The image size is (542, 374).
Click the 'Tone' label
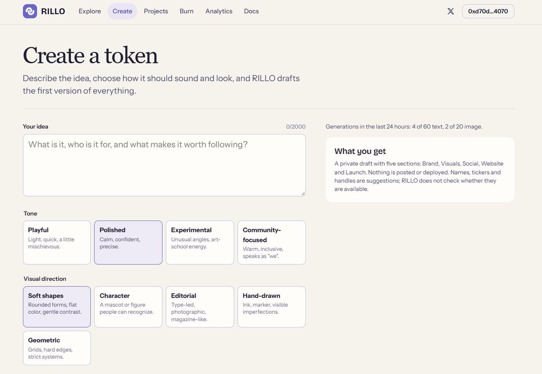point(30,213)
